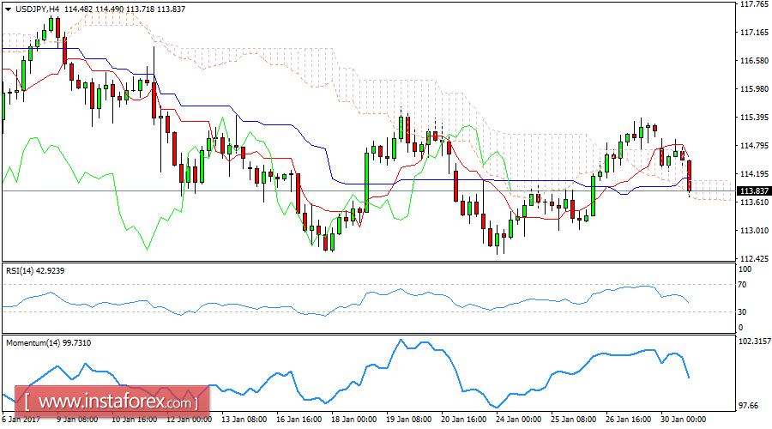Screen dimensions: 772x429
Task: Click the 19 Jan 08:00 time label
Action: (409, 420)
